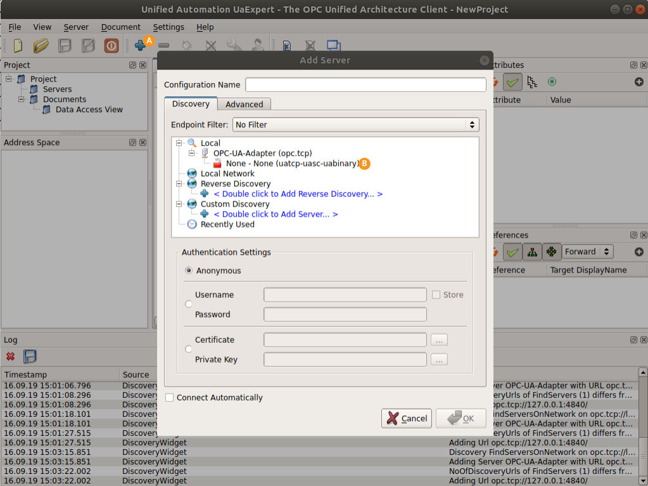Screen dimensions: 648x486
Task: Click the Add Server plus icon in toolbar
Action: tap(139, 46)
